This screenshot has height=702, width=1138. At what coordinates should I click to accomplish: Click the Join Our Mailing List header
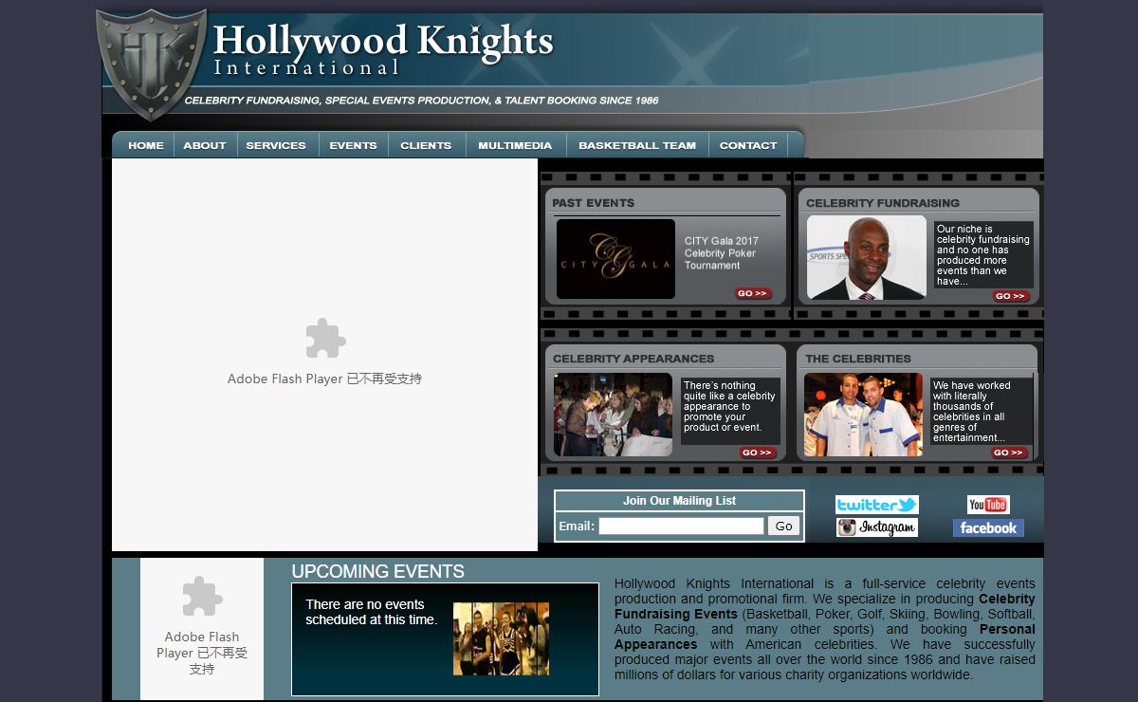(x=679, y=501)
